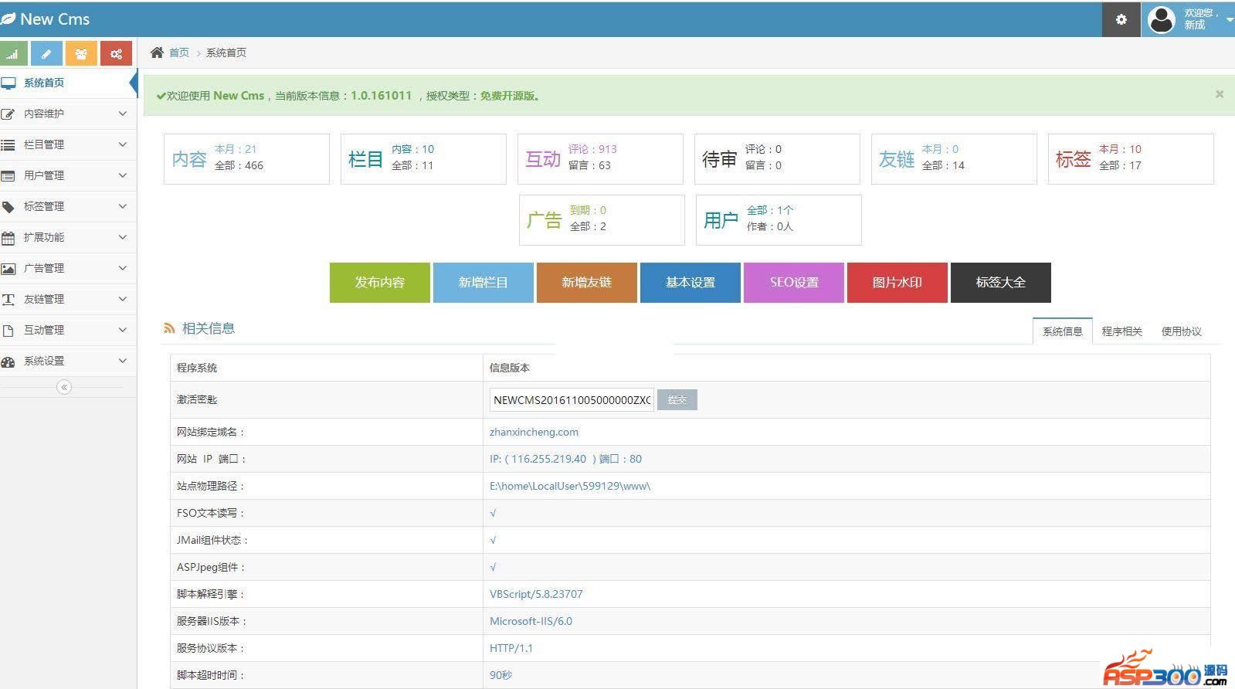Dismiss the green welcome alert
Screen dimensions: 1235x689
(1220, 94)
